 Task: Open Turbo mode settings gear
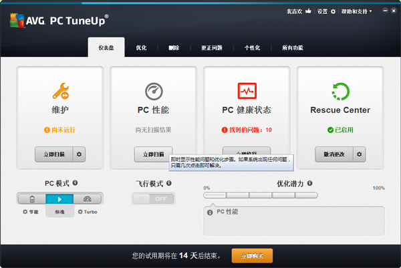[80, 212]
